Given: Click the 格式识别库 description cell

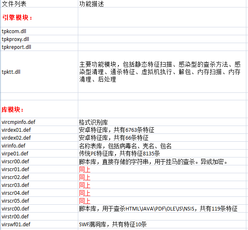Looking at the screenshot, I should tap(162, 122).
